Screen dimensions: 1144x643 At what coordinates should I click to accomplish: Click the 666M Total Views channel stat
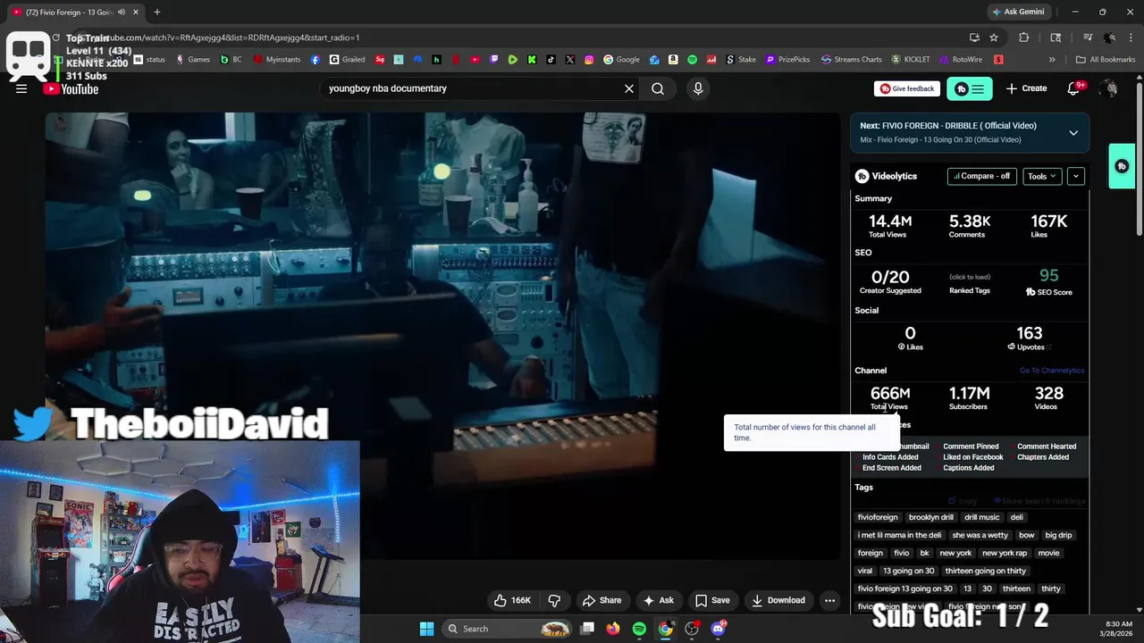[x=889, y=397]
